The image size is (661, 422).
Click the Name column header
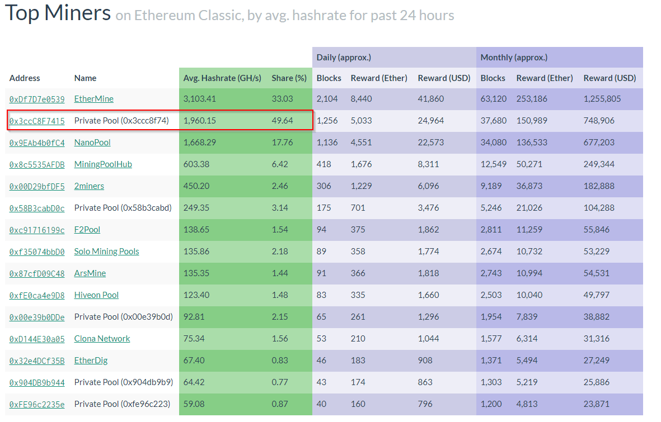tap(85, 78)
